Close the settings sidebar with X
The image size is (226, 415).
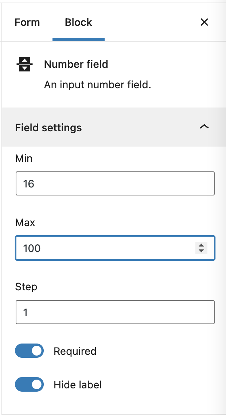(204, 22)
